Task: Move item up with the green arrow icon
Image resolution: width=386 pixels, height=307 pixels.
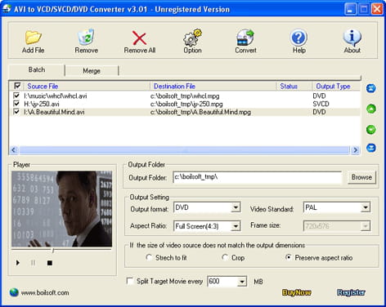Action: coord(371,109)
